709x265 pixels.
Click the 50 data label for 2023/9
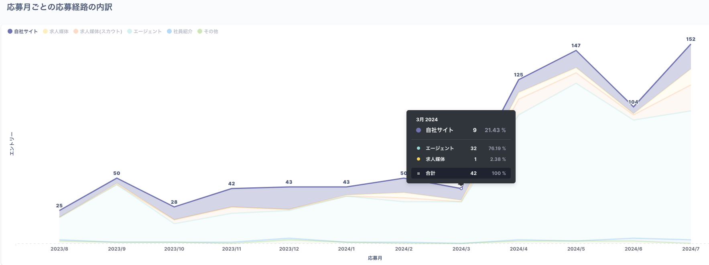pos(117,173)
